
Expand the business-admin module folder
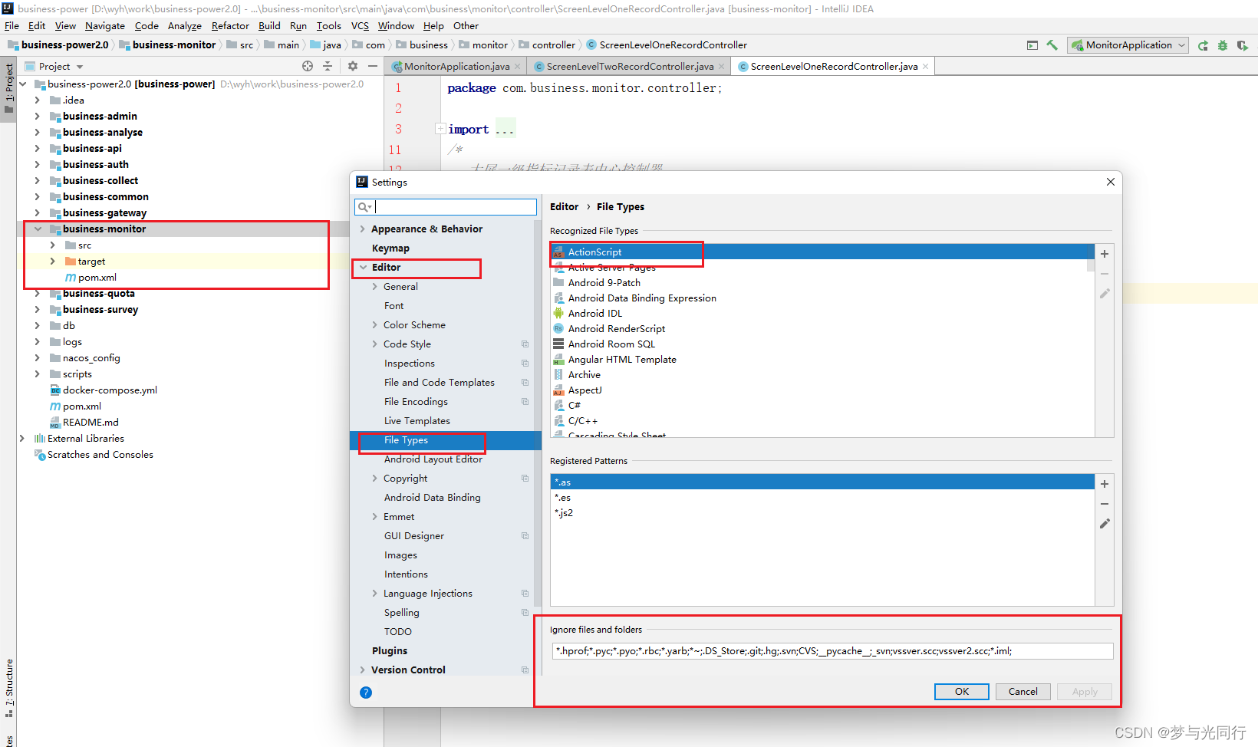pyautogui.click(x=38, y=117)
